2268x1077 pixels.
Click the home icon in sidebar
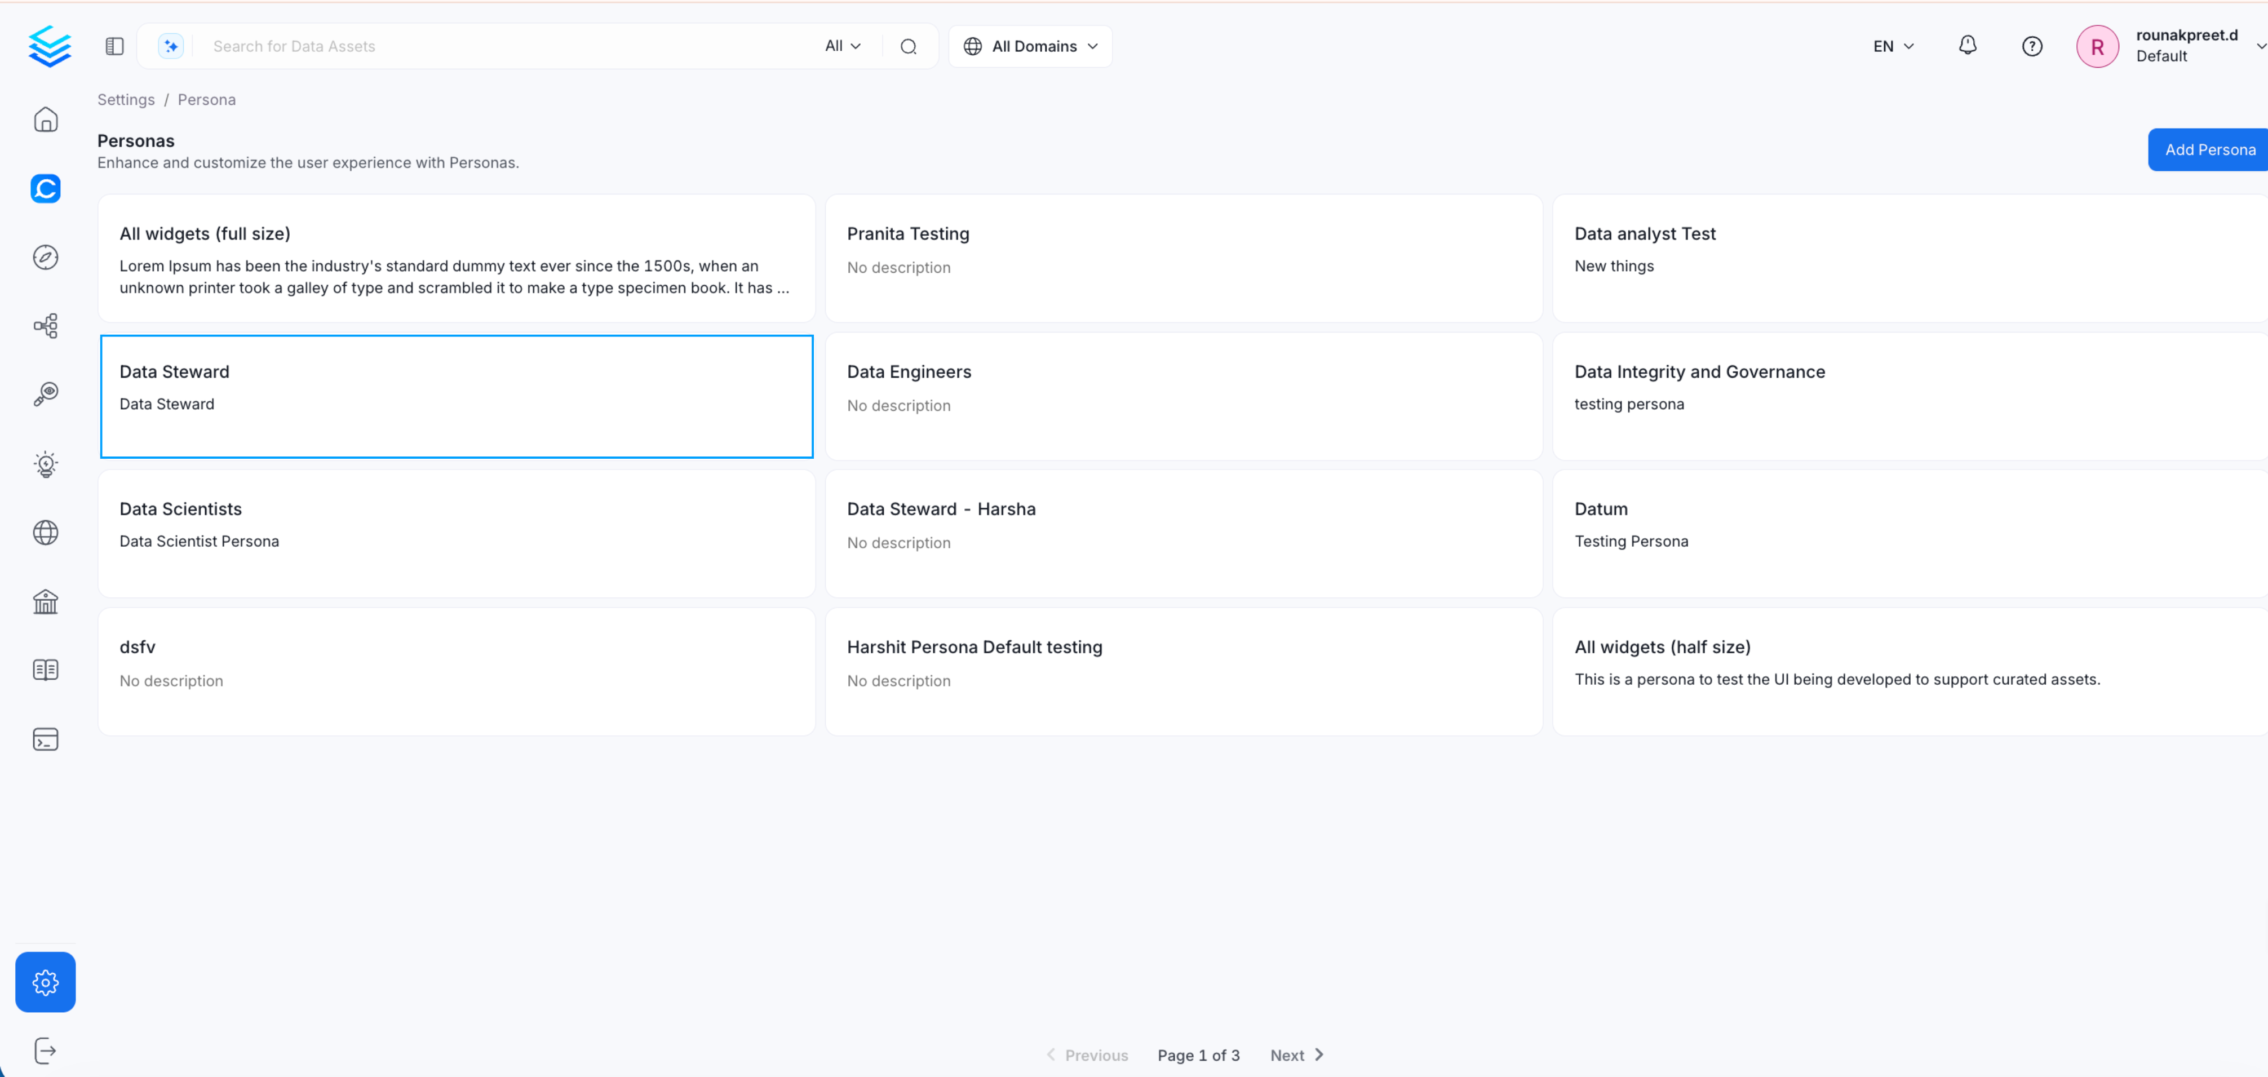(46, 120)
